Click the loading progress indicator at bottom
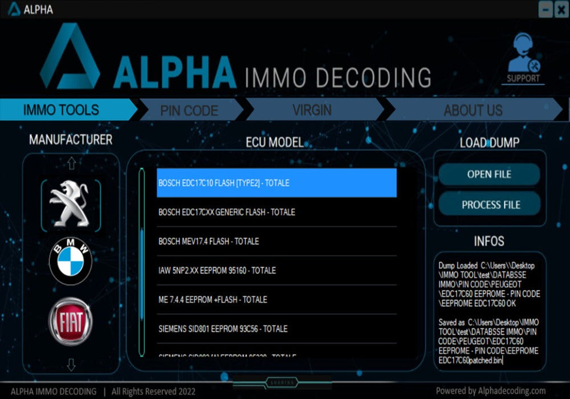Screen dimensions: 570x399 click(282, 382)
